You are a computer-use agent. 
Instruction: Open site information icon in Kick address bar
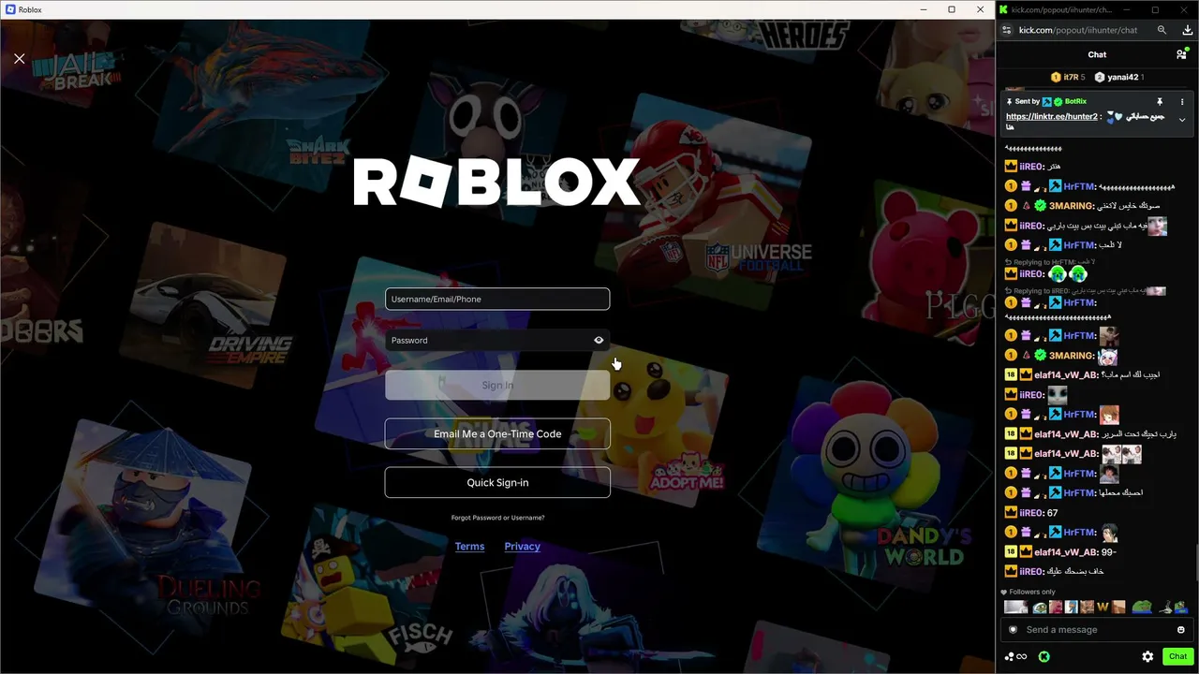coord(1007,30)
